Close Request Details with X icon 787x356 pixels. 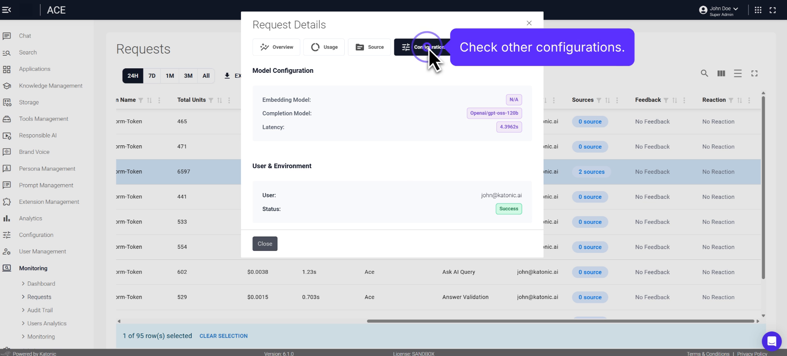point(529,23)
